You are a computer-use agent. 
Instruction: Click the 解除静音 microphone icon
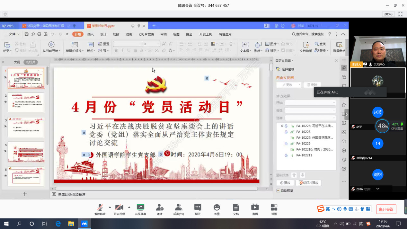100,207
